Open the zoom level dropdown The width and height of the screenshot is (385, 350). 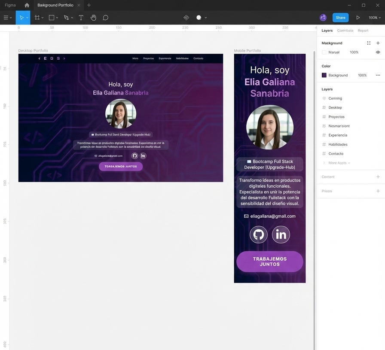click(x=374, y=18)
